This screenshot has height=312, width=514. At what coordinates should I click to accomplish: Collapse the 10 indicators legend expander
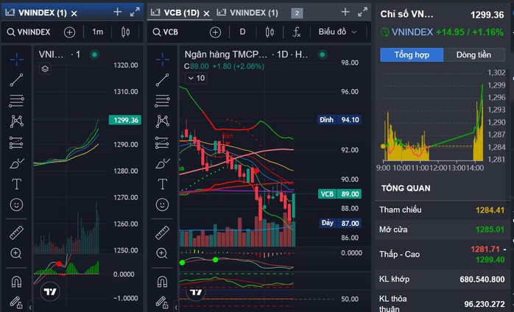click(196, 78)
